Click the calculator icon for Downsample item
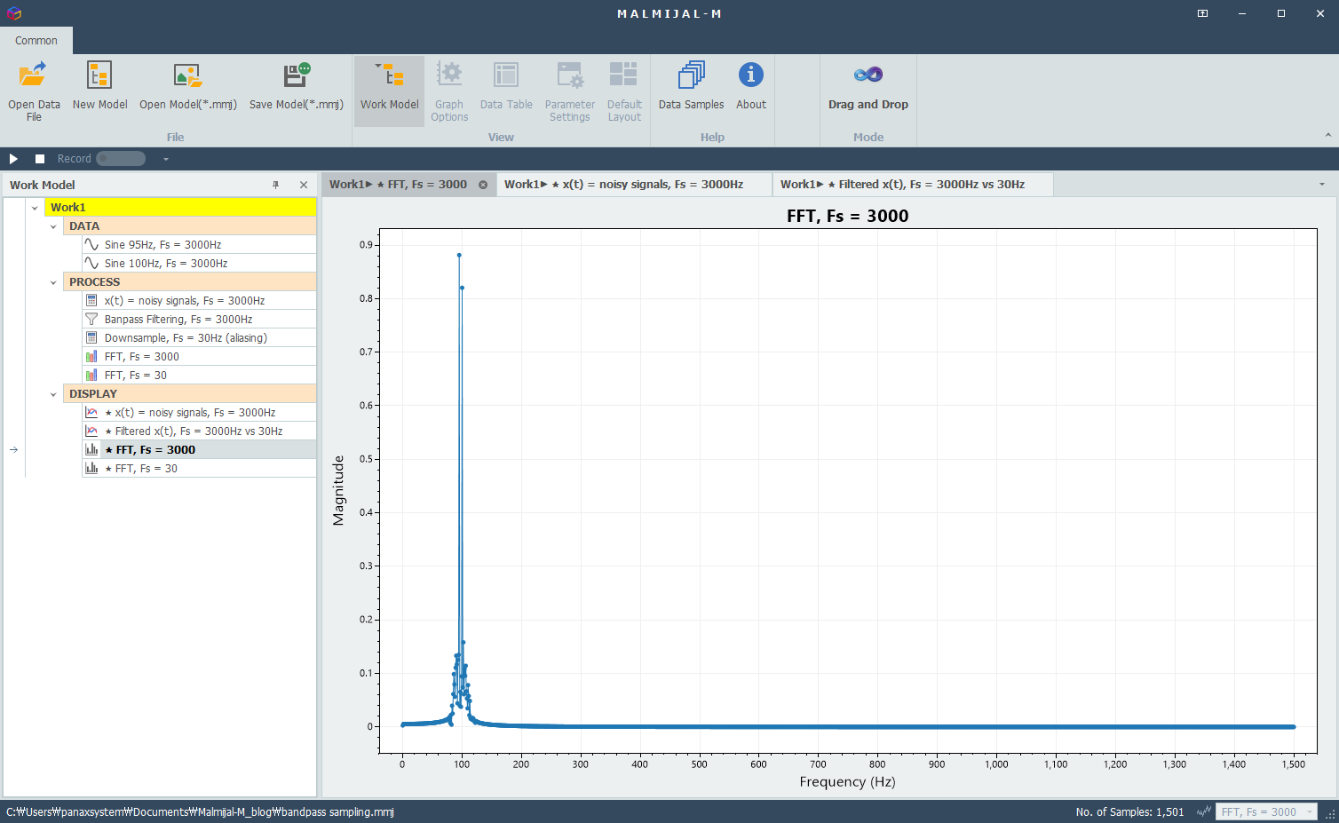 [91, 337]
